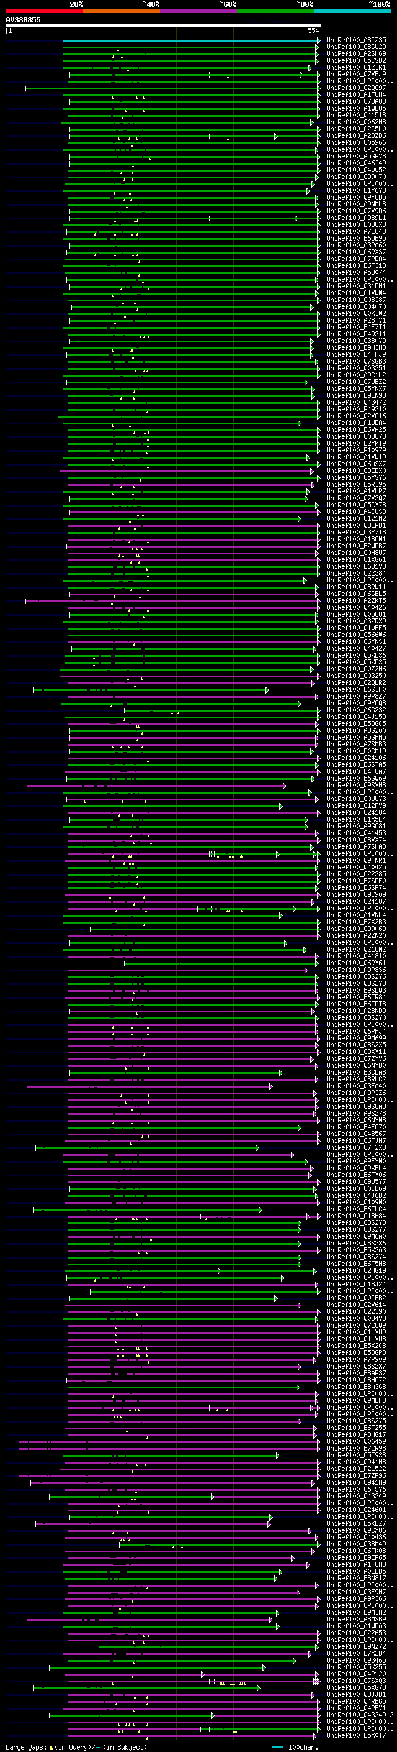Screen dimensions: 397x1752
Task: Select label UniRef100_A2BZB6
Action: pos(356,136)
